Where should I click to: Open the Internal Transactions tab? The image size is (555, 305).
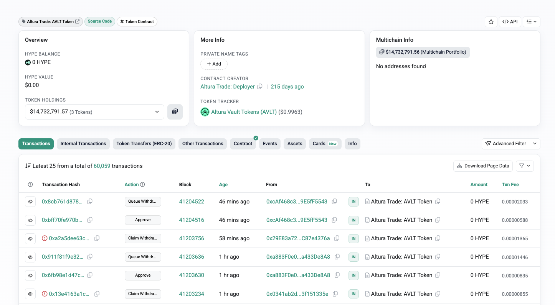83,144
